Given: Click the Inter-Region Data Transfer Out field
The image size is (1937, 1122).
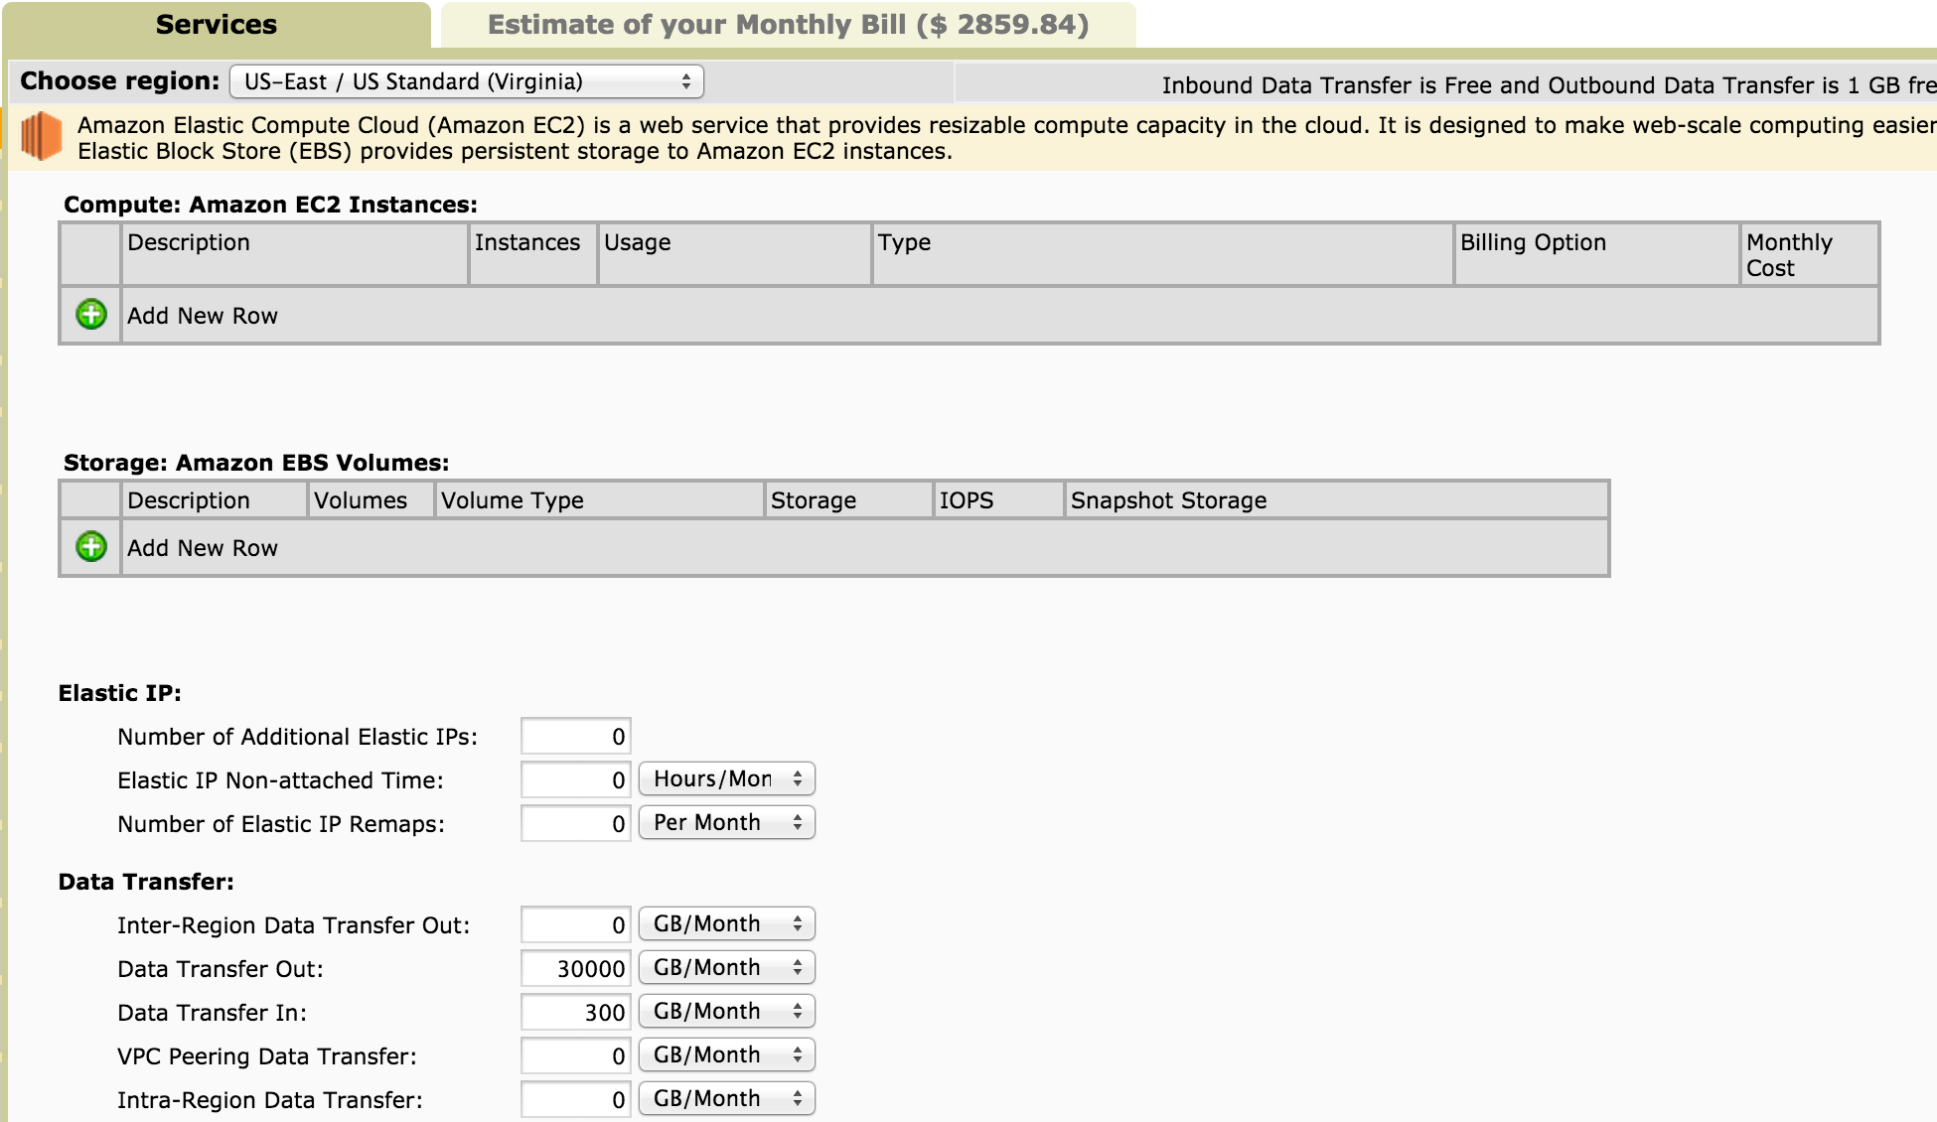Looking at the screenshot, I should coord(574,925).
